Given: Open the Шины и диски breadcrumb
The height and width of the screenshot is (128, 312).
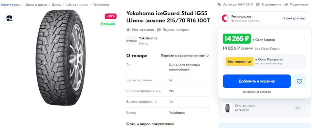Looking at the screenshot, I should (36, 5).
